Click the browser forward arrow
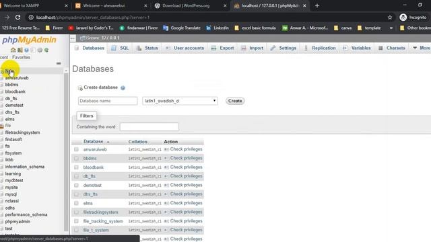This screenshot has width=431, height=242. coord(7,17)
